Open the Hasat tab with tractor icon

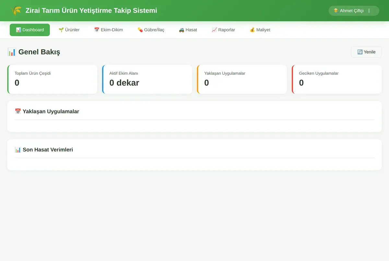[x=188, y=30]
